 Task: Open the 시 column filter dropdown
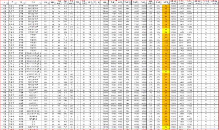pos(7,3)
